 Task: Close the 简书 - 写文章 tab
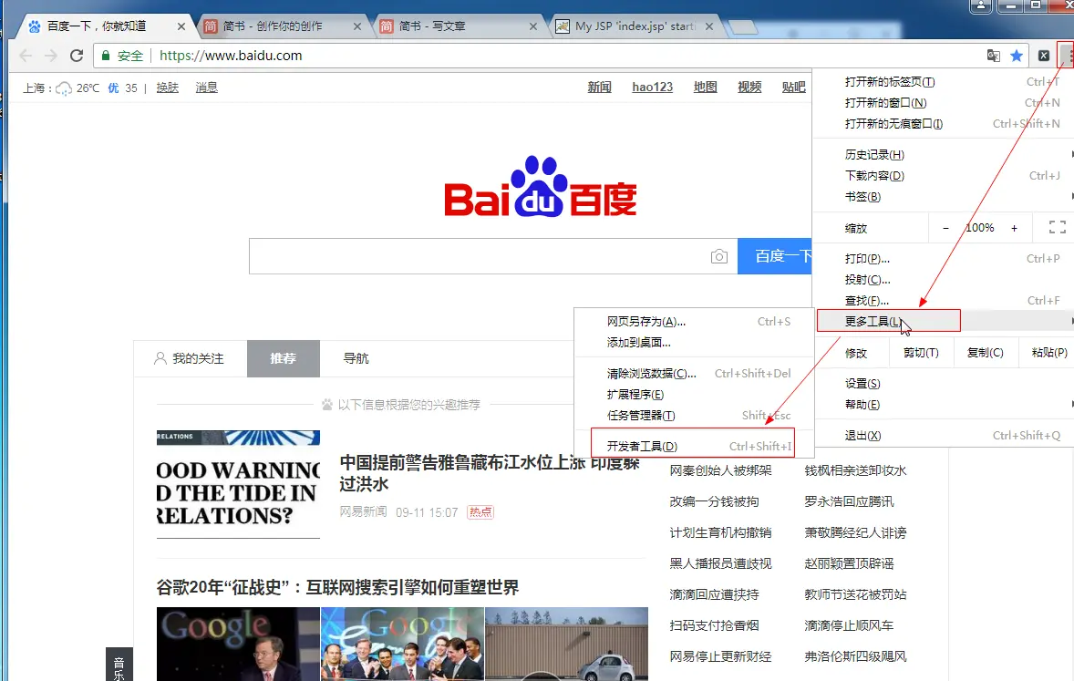(532, 26)
